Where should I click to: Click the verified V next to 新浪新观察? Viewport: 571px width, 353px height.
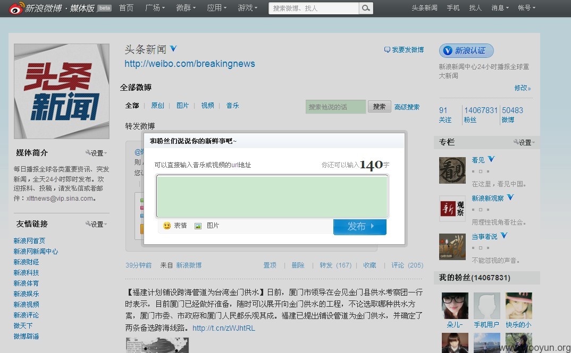tap(510, 197)
